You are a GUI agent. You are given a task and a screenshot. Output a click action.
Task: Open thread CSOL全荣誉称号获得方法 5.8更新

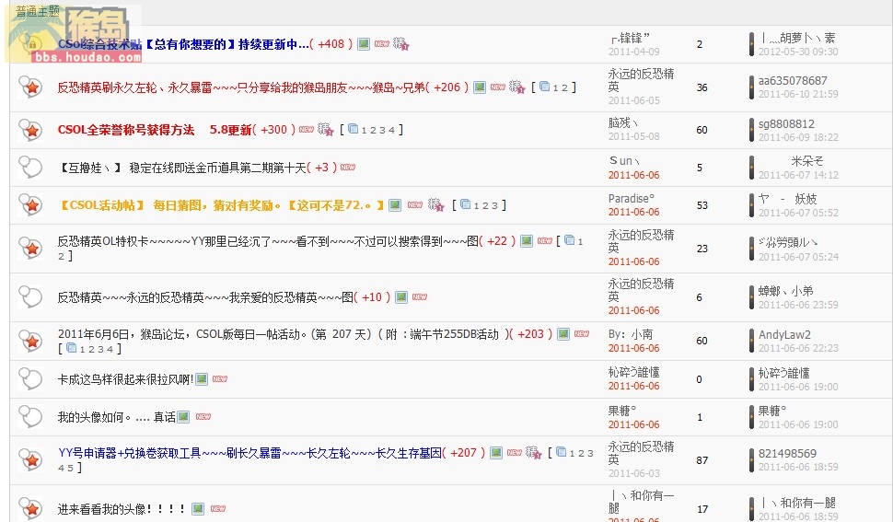(x=155, y=130)
